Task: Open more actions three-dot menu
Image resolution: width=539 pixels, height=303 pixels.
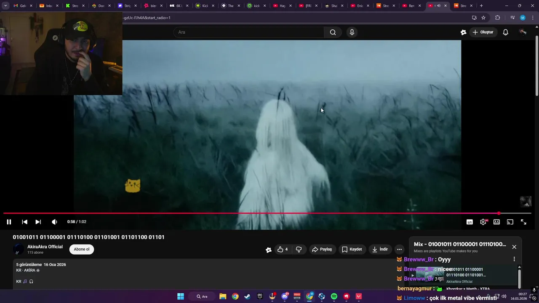Action: (399, 249)
